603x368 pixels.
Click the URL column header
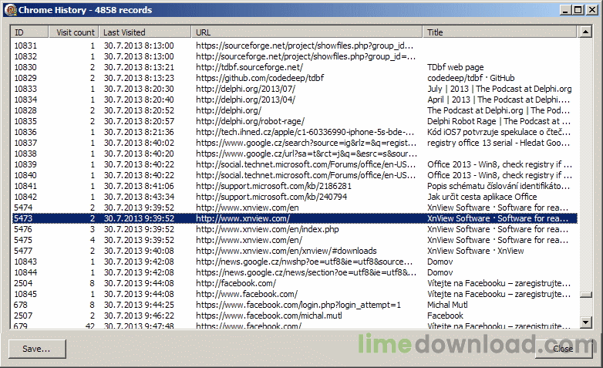tap(307, 32)
